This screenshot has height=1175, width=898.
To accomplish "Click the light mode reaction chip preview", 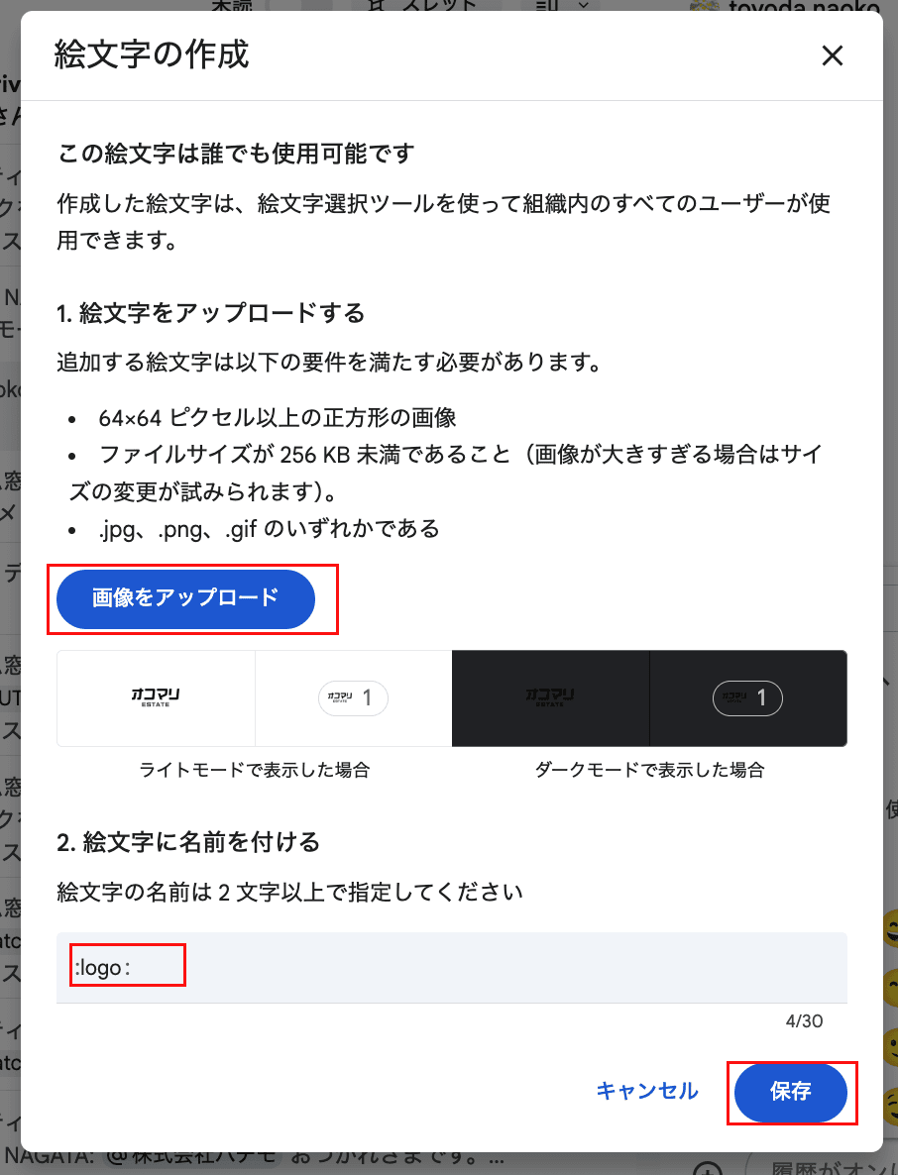I will [x=353, y=698].
